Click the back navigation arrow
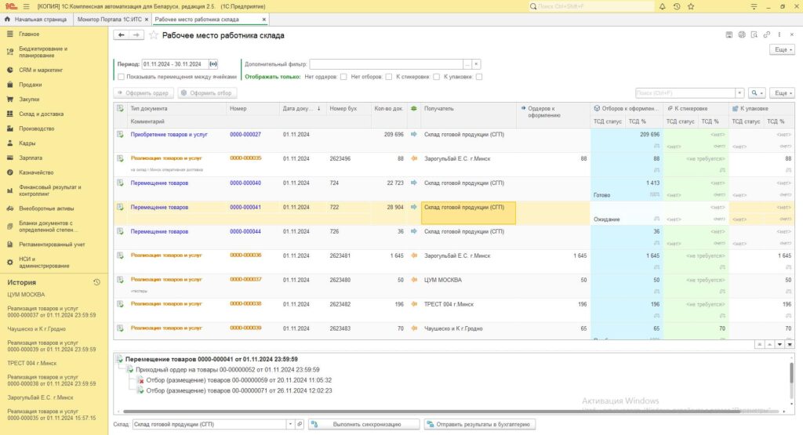 pyautogui.click(x=121, y=35)
